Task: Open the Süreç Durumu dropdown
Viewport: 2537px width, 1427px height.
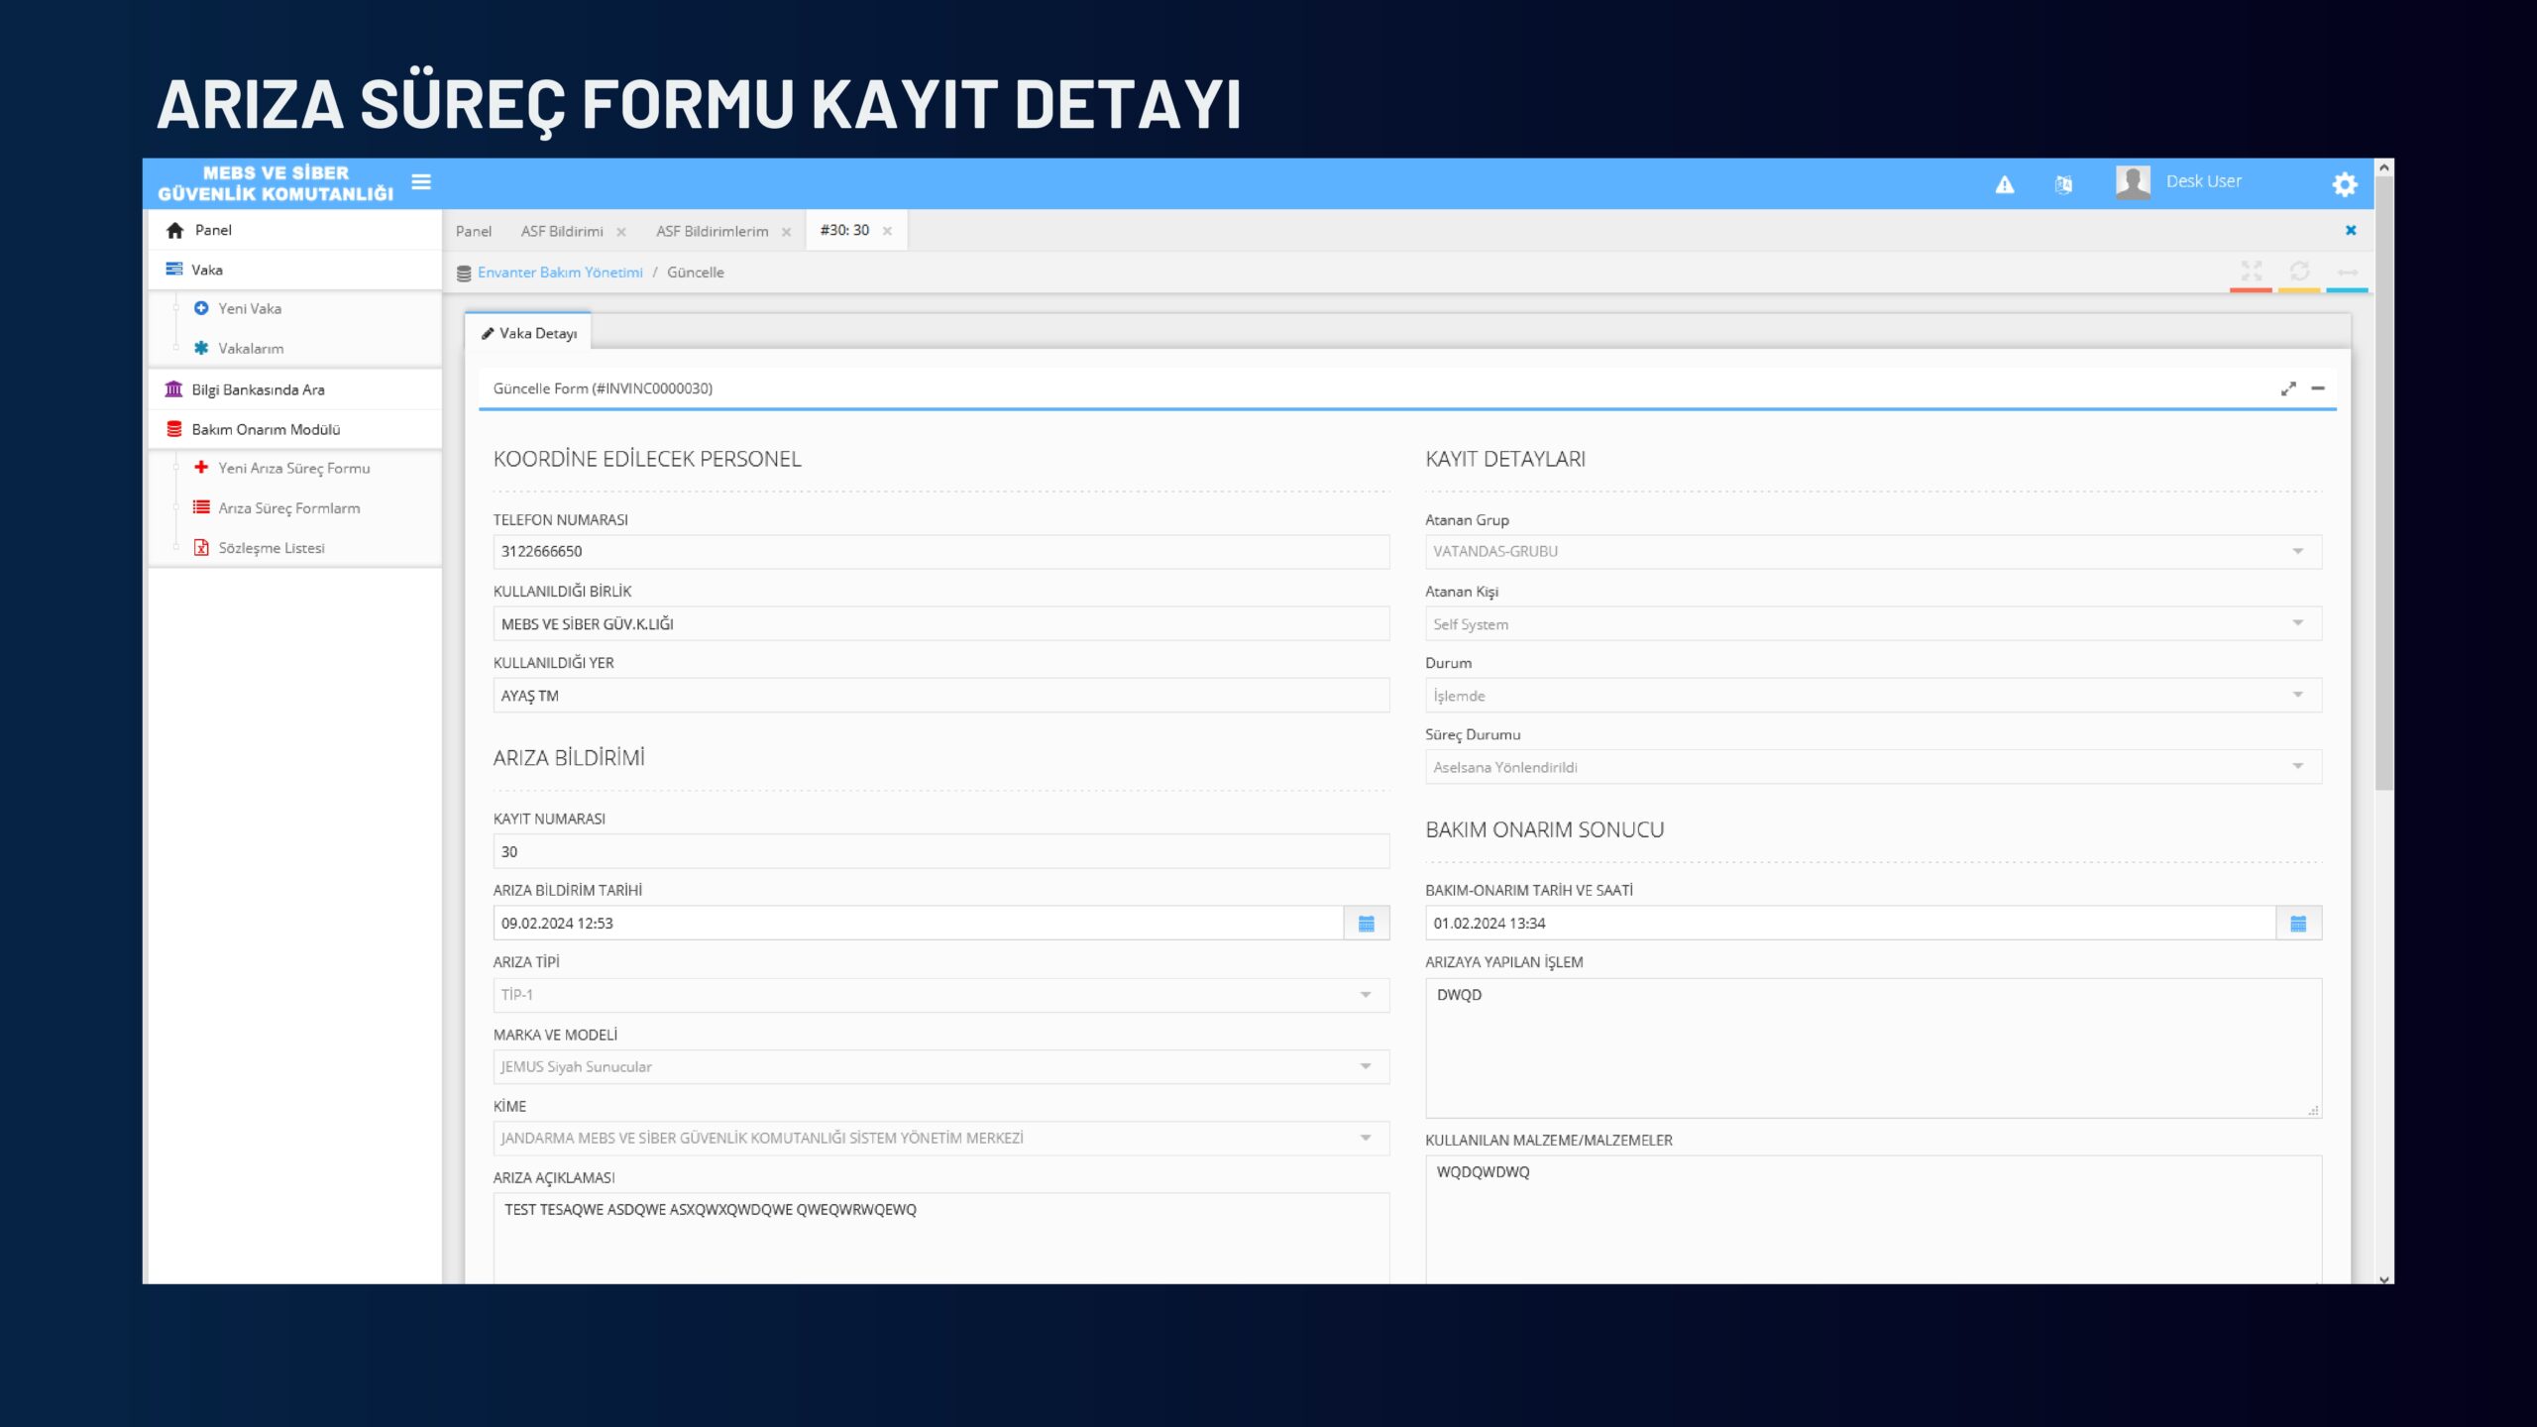Action: click(x=1873, y=767)
